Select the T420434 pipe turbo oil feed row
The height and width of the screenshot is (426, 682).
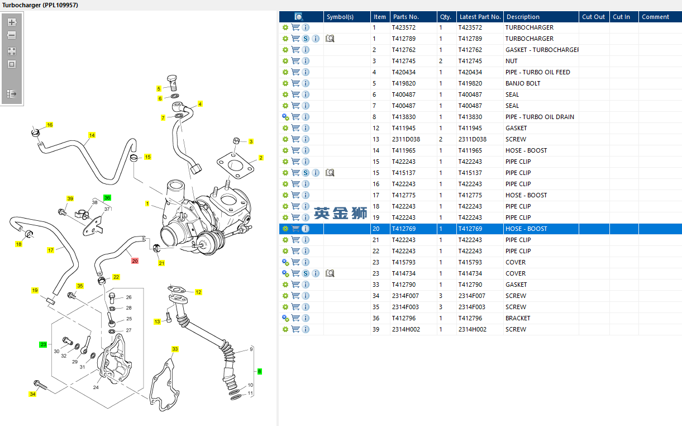click(x=480, y=72)
